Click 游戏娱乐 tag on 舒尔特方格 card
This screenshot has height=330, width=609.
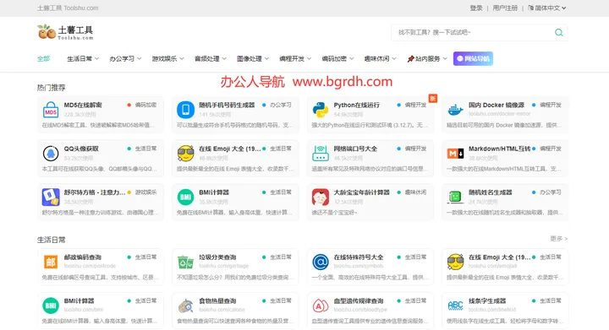[145, 192]
